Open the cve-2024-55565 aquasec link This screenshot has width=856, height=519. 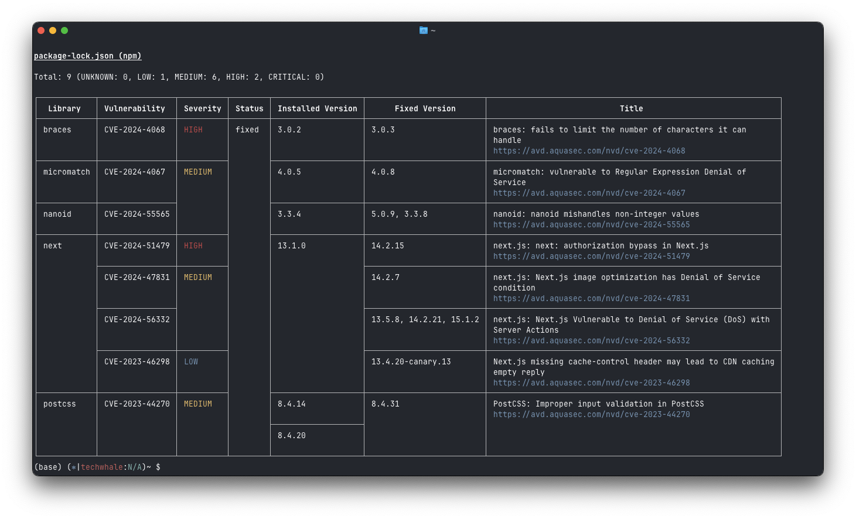pyautogui.click(x=591, y=225)
